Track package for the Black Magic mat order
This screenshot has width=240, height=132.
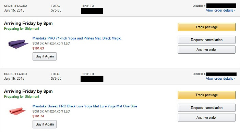[x=207, y=27]
